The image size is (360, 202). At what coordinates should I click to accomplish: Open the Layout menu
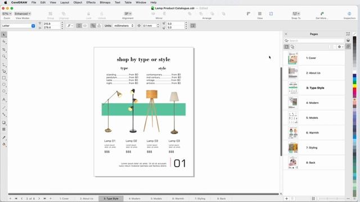(65, 2)
